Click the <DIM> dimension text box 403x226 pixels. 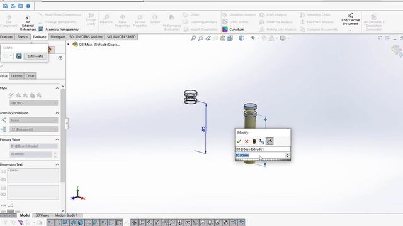33,176
